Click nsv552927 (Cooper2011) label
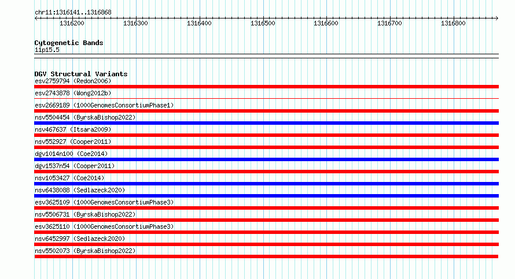Viewport: 515px width, 279px height. [73, 142]
